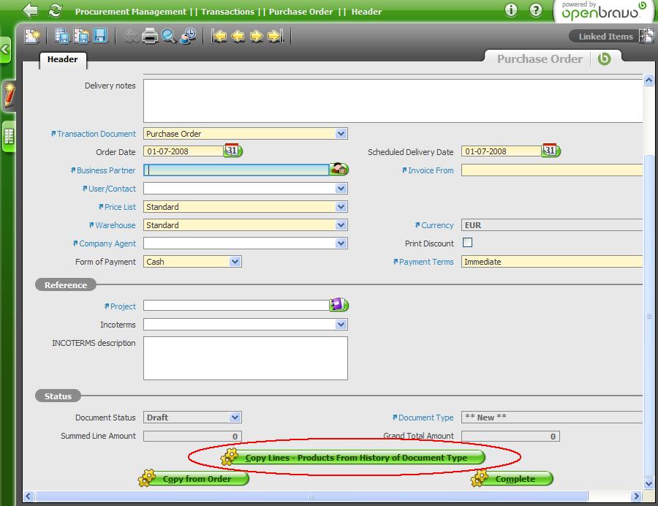The height and width of the screenshot is (506, 658).
Task: Click into the Delivery notes text area
Action: coord(392,100)
